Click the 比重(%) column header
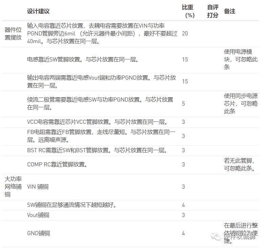This screenshot has width=264, height=248. [188, 11]
